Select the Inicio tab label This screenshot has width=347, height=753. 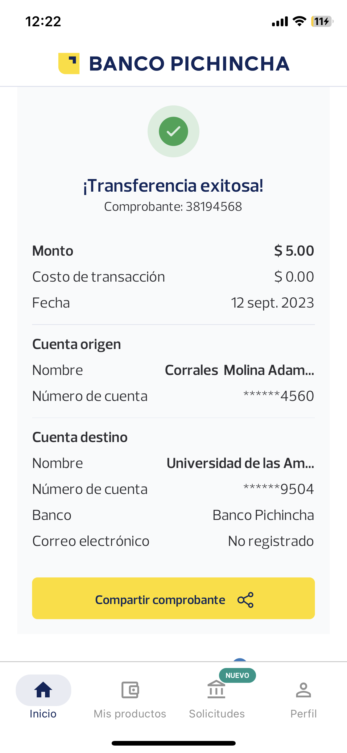pos(43,714)
